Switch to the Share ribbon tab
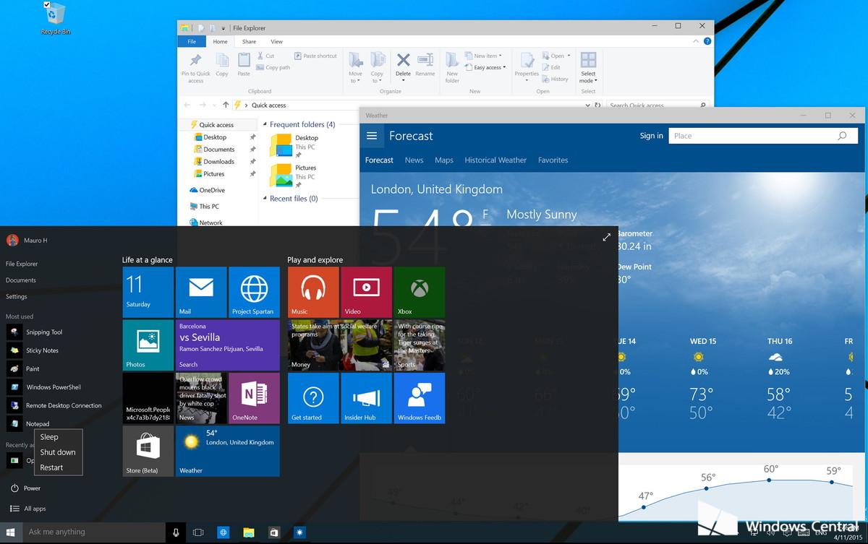 249,42
